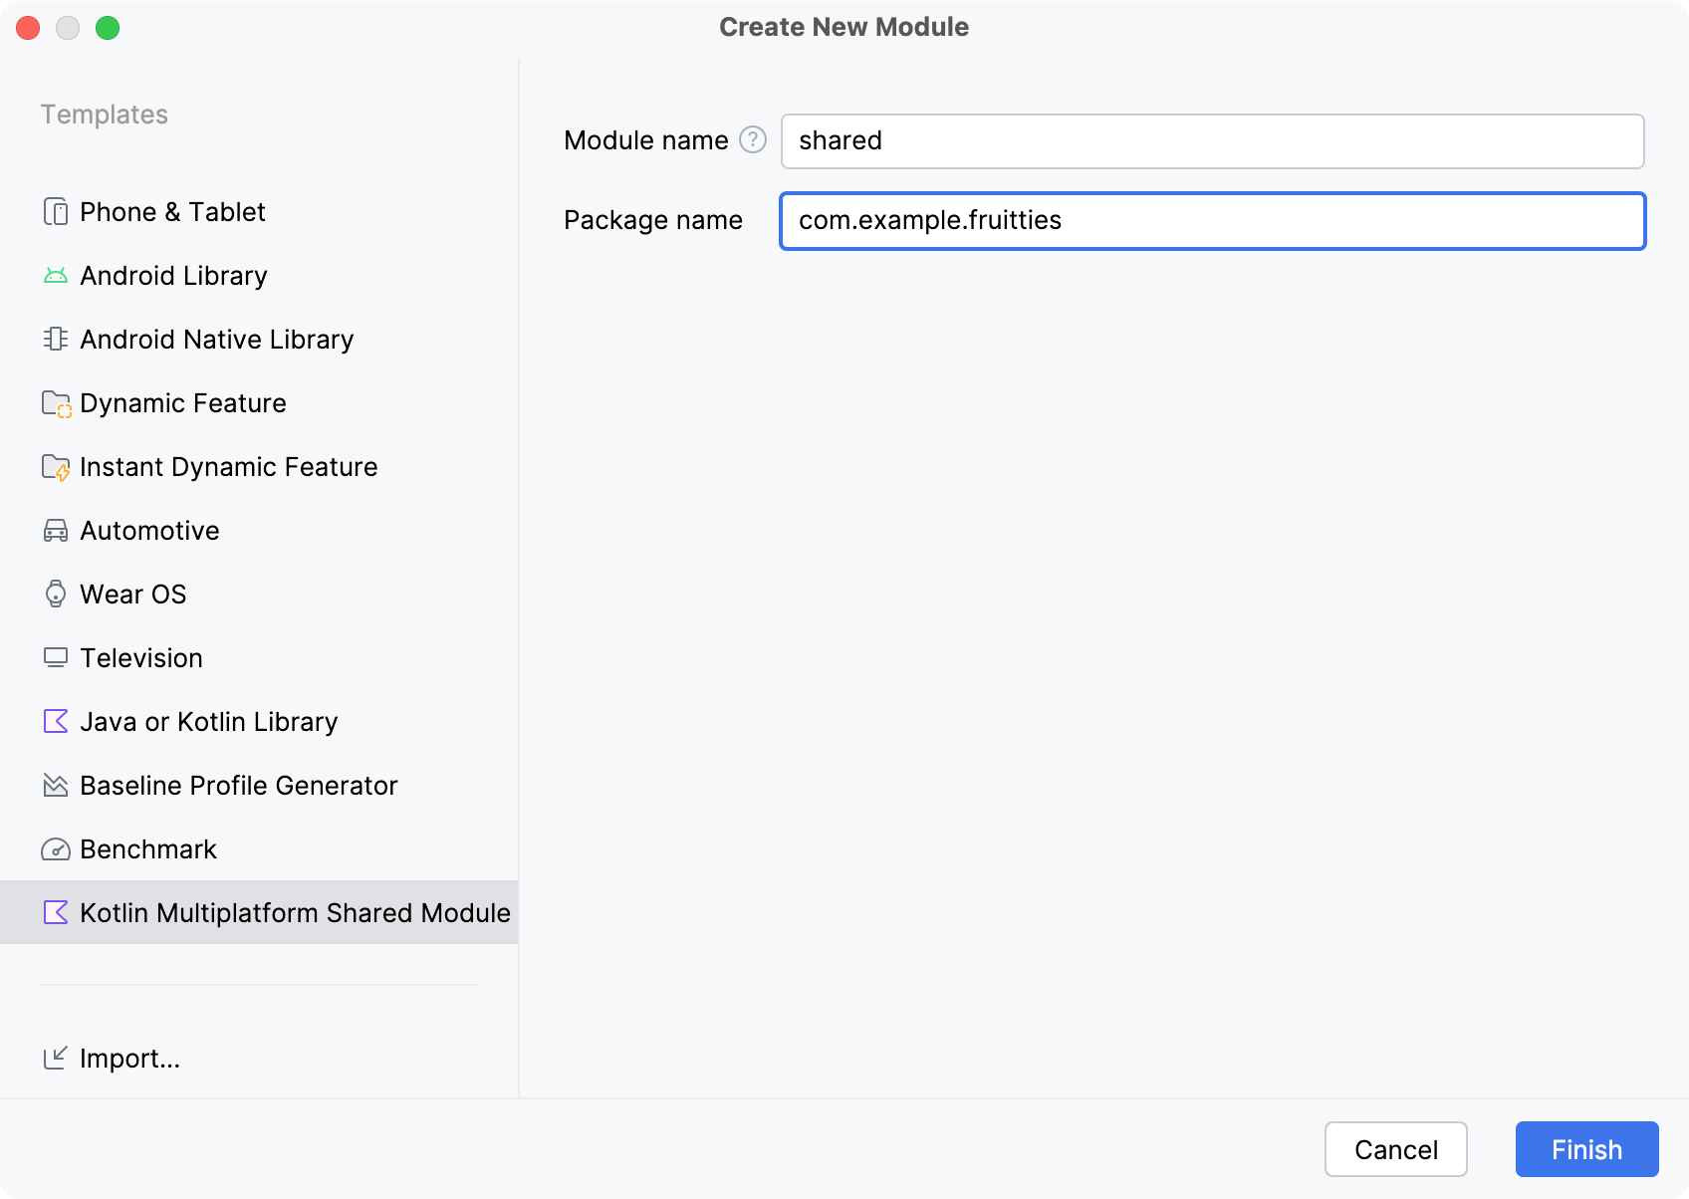Click inside the Package name field
The image size is (1689, 1199).
1211,220
